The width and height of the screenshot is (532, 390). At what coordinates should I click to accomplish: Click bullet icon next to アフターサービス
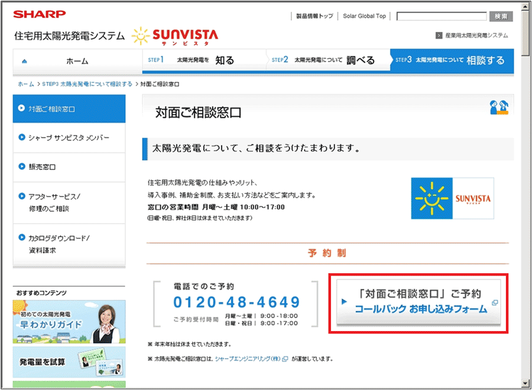pyautogui.click(x=22, y=196)
